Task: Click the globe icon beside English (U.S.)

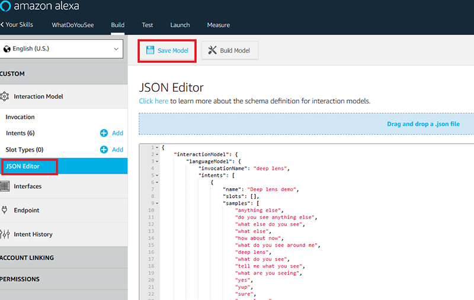Action: (x=7, y=49)
